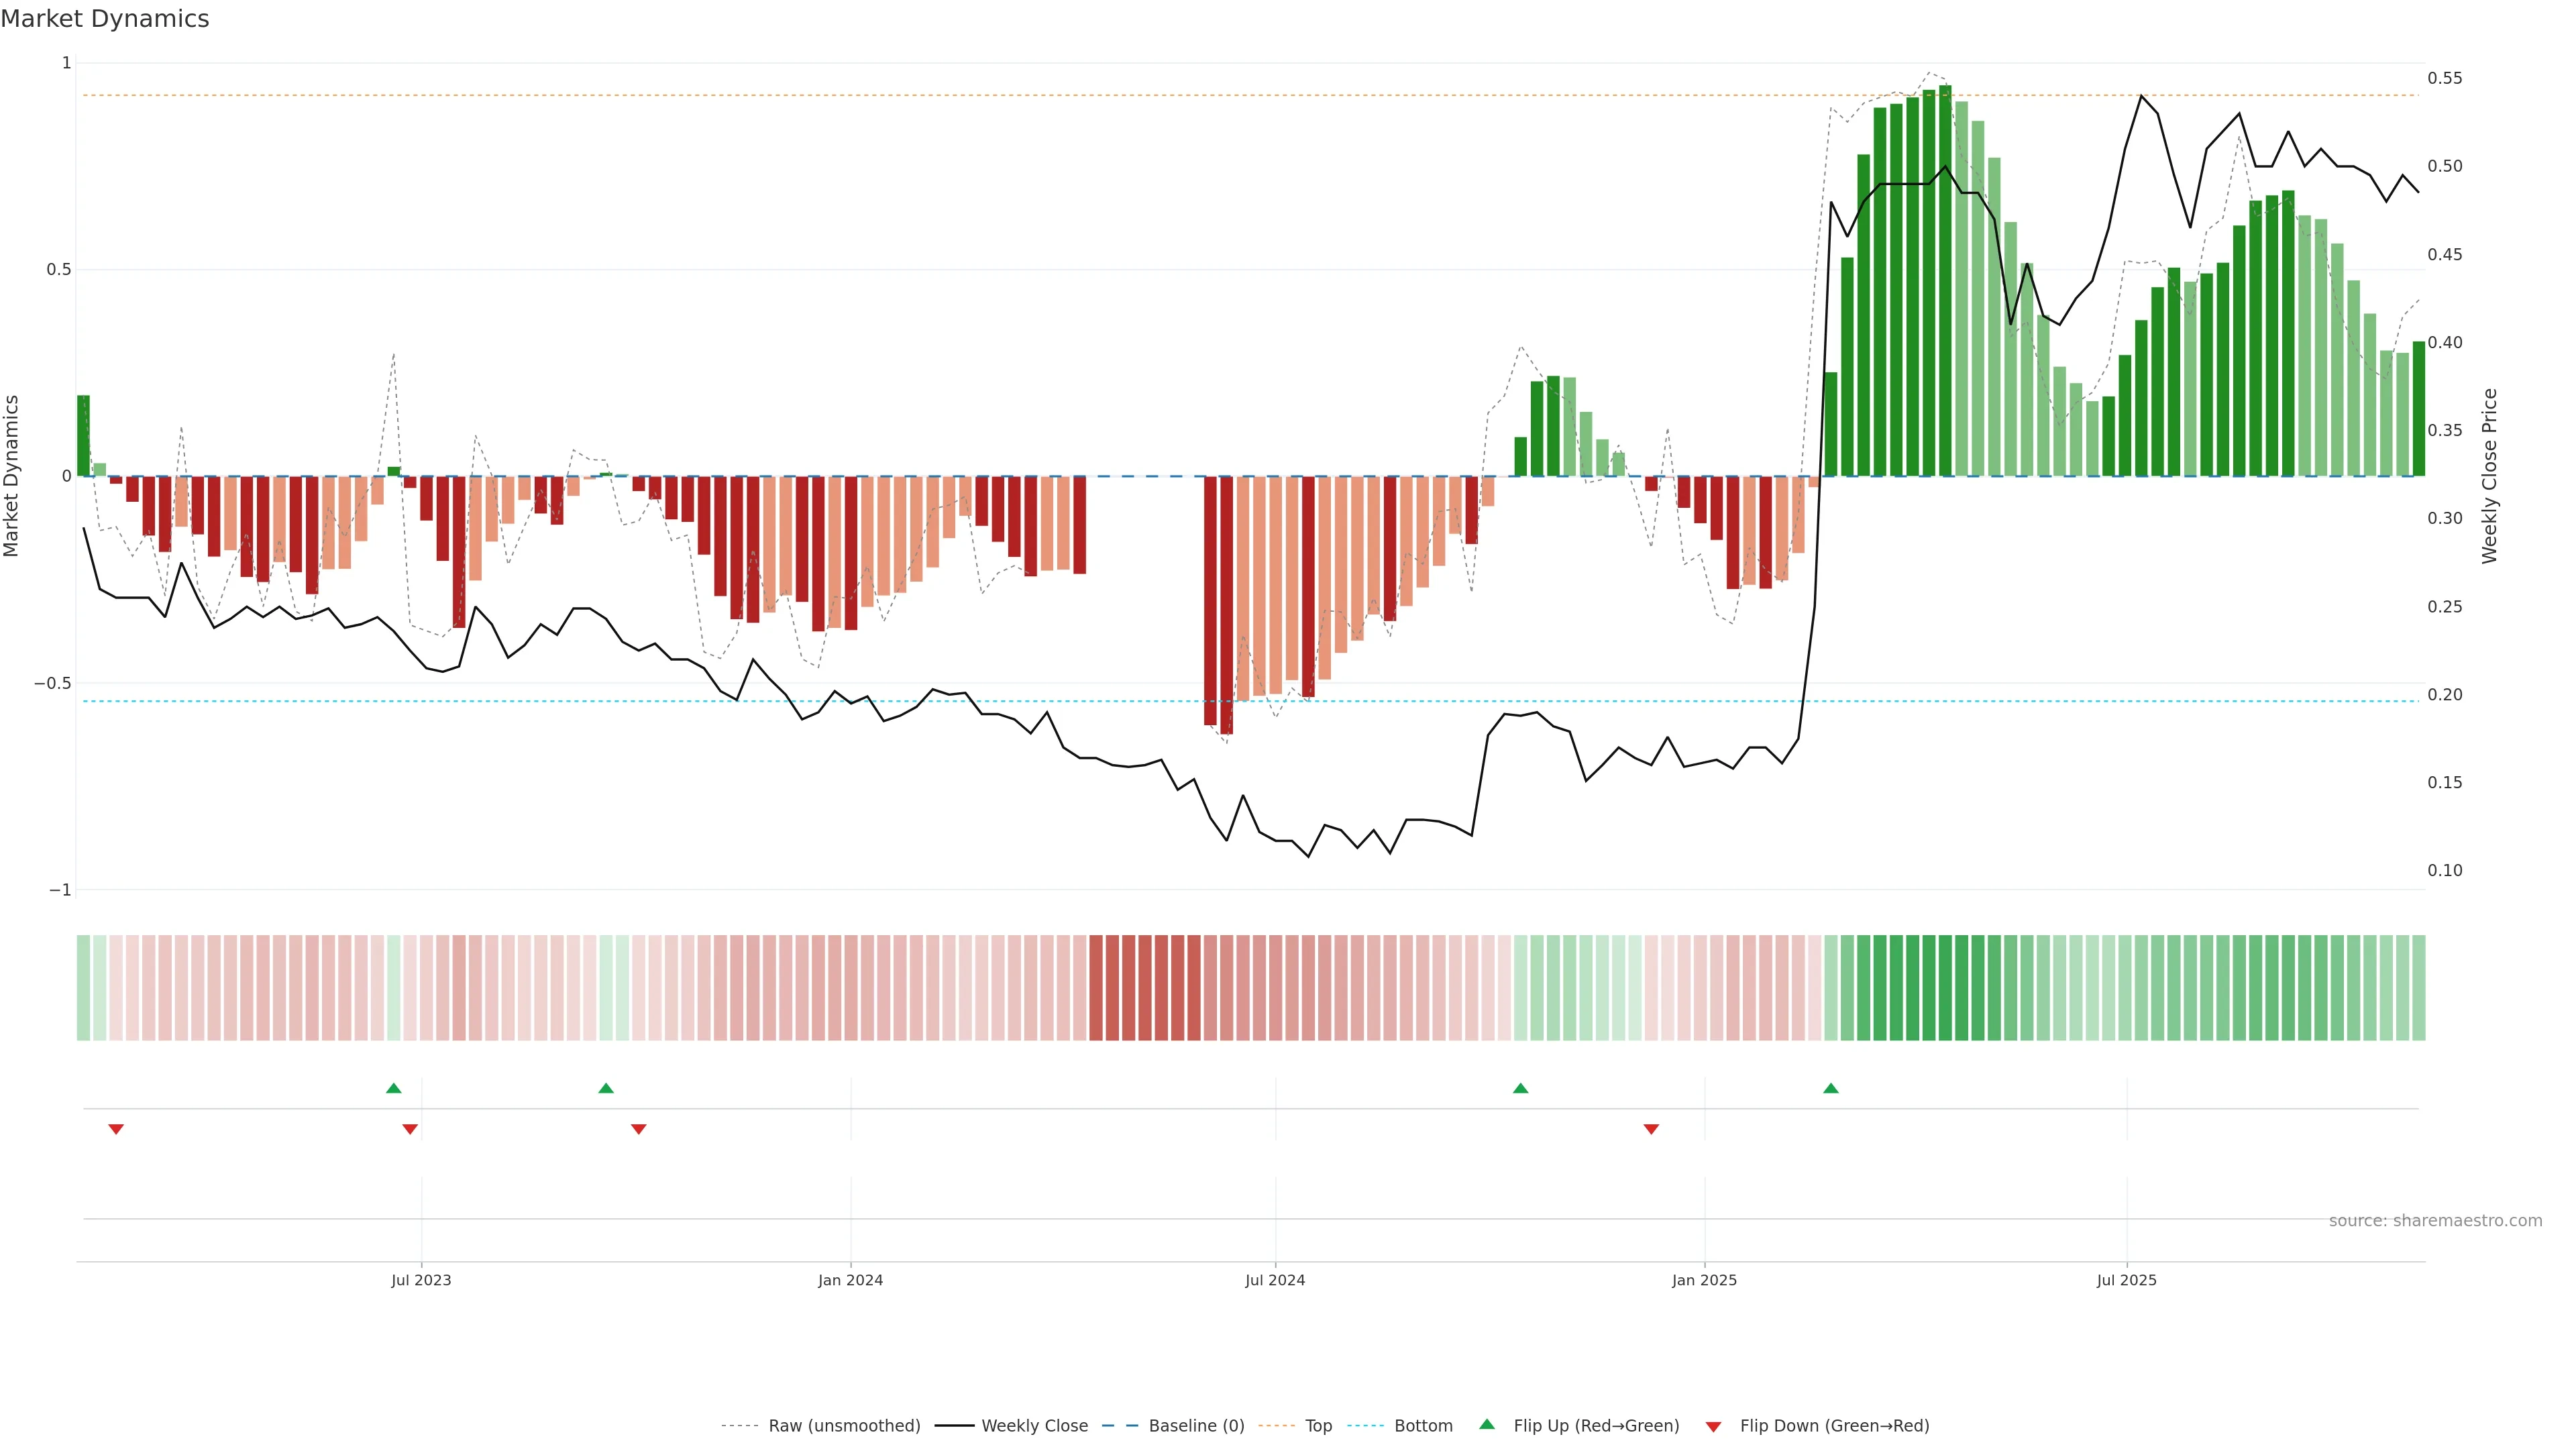Click the first green flip-up triangle near Jul 2023
The image size is (2576, 1449).
(393, 1088)
